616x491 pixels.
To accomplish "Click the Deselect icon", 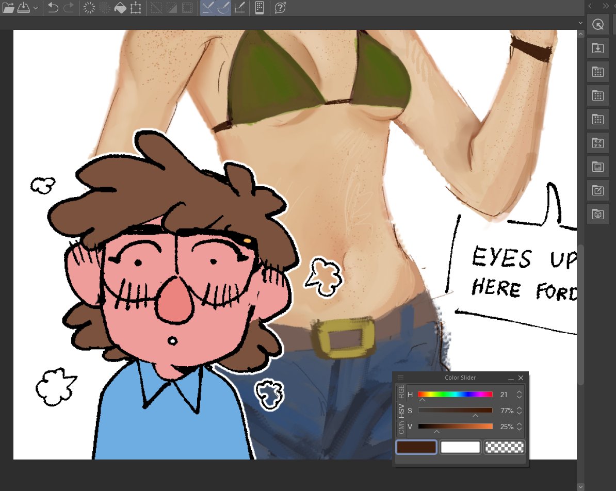I will pyautogui.click(x=156, y=7).
